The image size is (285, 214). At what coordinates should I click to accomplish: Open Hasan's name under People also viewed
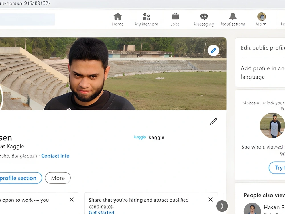pos(274,207)
